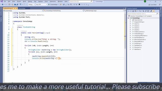Select StarPattern.cs in Solution Explorer
Image resolution: width=162 pixels, height=91 pixels.
point(138,45)
